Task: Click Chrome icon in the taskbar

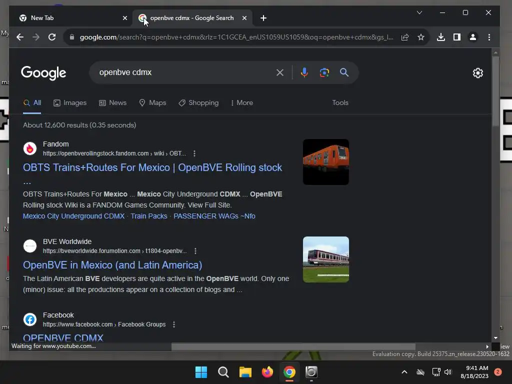Action: (289, 372)
